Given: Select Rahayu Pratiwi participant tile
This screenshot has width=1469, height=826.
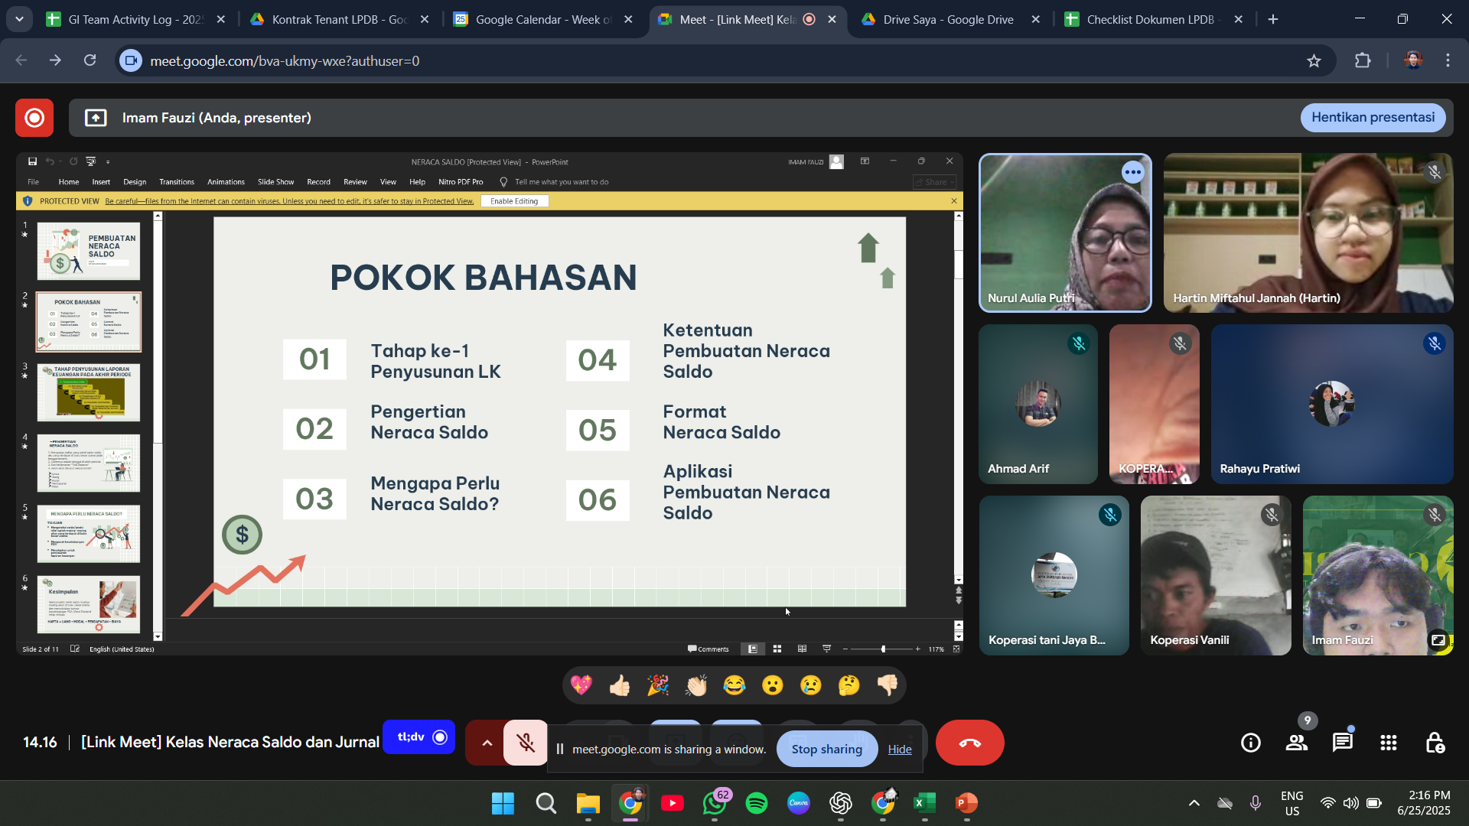Looking at the screenshot, I should [x=1331, y=404].
